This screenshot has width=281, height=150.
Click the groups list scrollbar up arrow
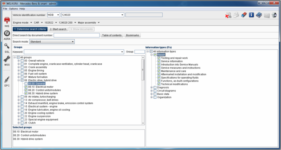coord(143,57)
